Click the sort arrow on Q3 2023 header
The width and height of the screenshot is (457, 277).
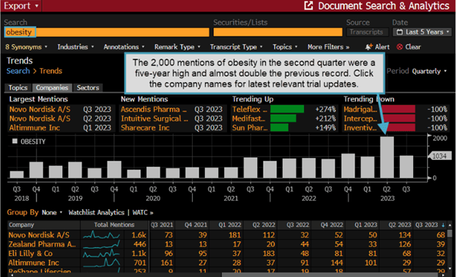tap(443, 225)
